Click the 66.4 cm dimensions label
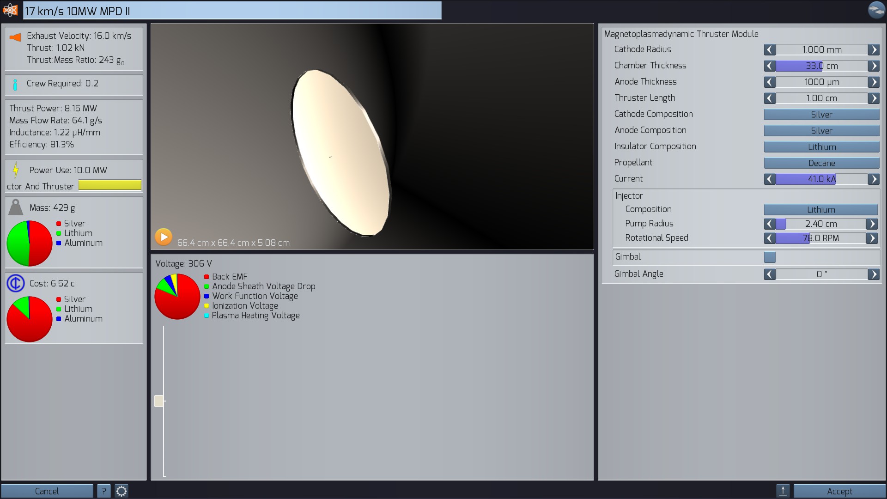Screen dimensions: 887x499 [233, 243]
